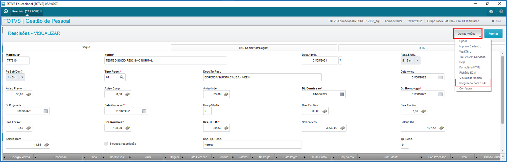The width and height of the screenshot is (507, 162).
Task: Open calendar icon for Dt Projetada
Action: pyautogui.click(x=45, y=111)
